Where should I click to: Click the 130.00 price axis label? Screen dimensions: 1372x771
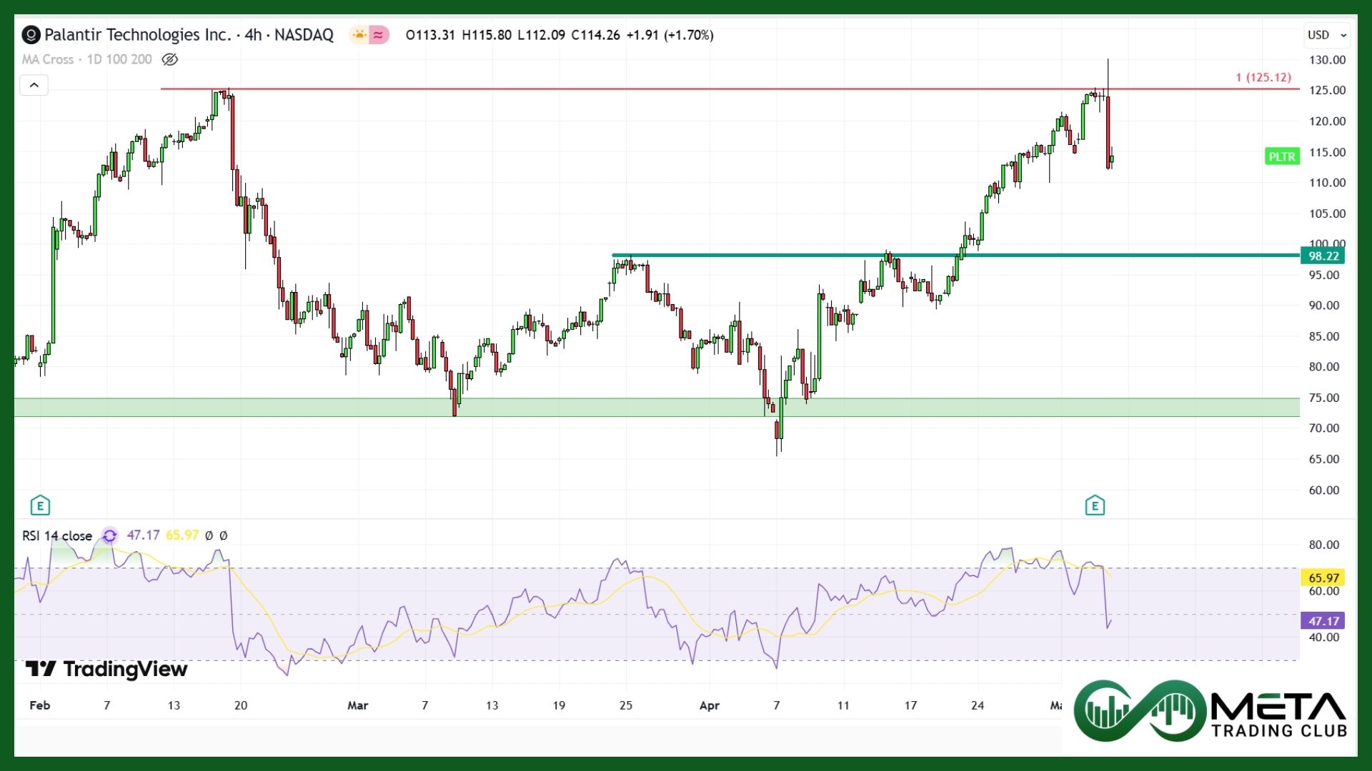pos(1327,60)
